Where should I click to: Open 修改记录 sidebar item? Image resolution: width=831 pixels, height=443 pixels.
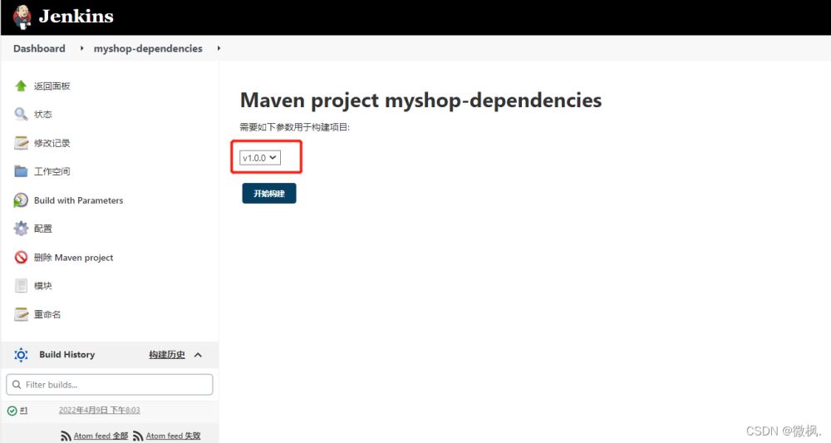(x=52, y=143)
